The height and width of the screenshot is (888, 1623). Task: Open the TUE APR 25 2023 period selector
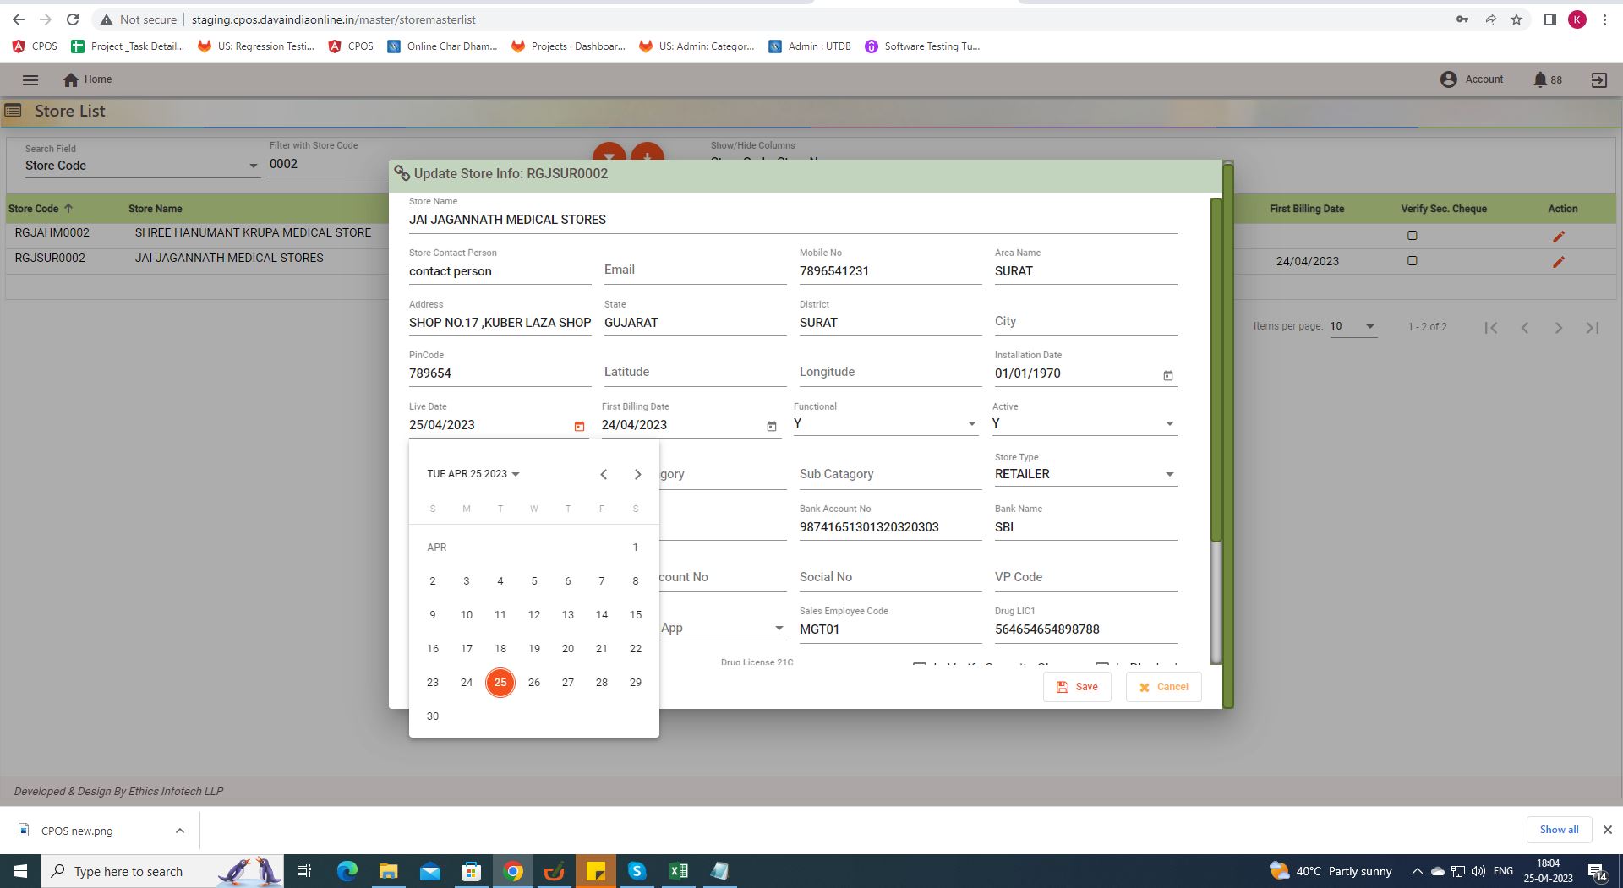click(473, 474)
